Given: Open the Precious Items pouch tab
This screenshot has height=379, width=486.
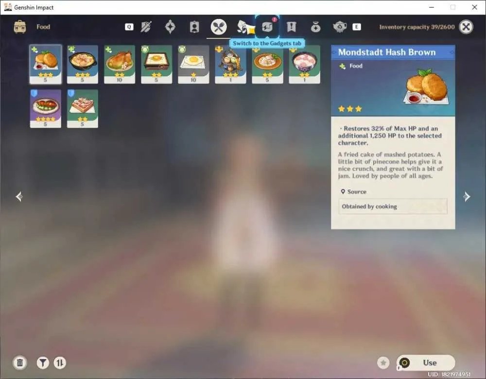Looking at the screenshot, I should coord(315,27).
